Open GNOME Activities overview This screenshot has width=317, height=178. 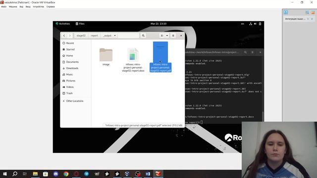[x=63, y=24]
